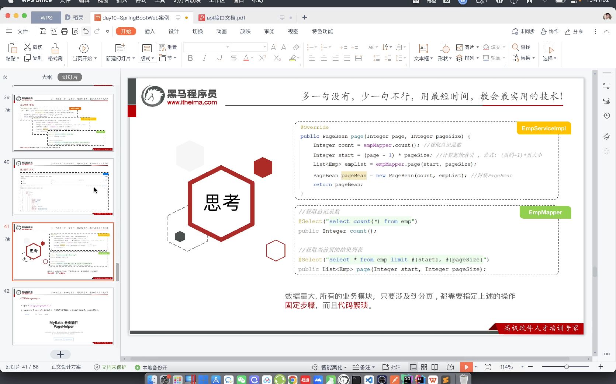This screenshot has height=384, width=616.
Task: Click the Cut (剪切) tool
Action: (x=33, y=47)
